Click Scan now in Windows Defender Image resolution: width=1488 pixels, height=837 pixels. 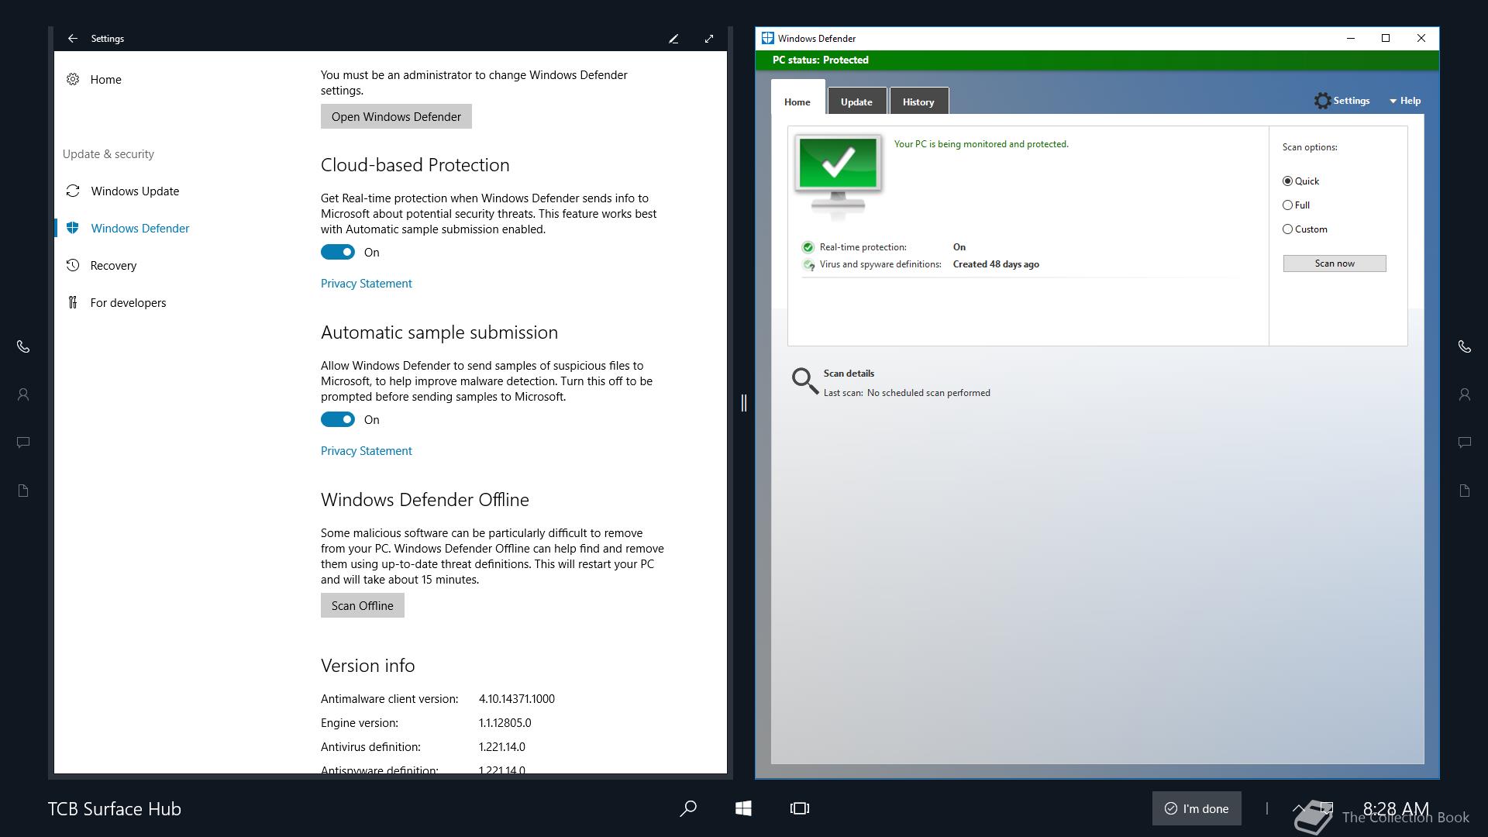pyautogui.click(x=1335, y=263)
